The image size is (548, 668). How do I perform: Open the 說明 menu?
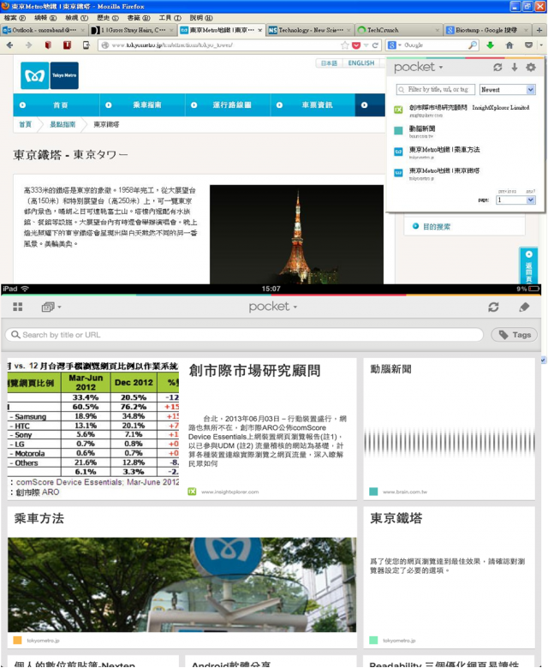201,18
